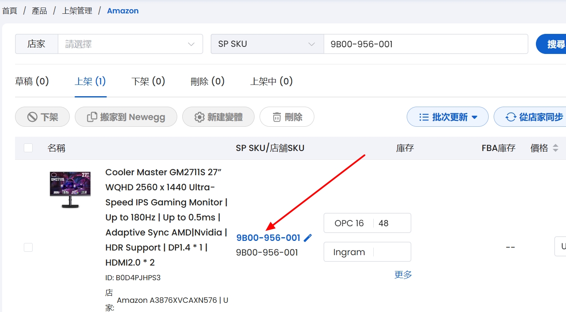566x312 pixels.
Task: Open the SP SKU search type dropdown
Action: click(x=267, y=44)
